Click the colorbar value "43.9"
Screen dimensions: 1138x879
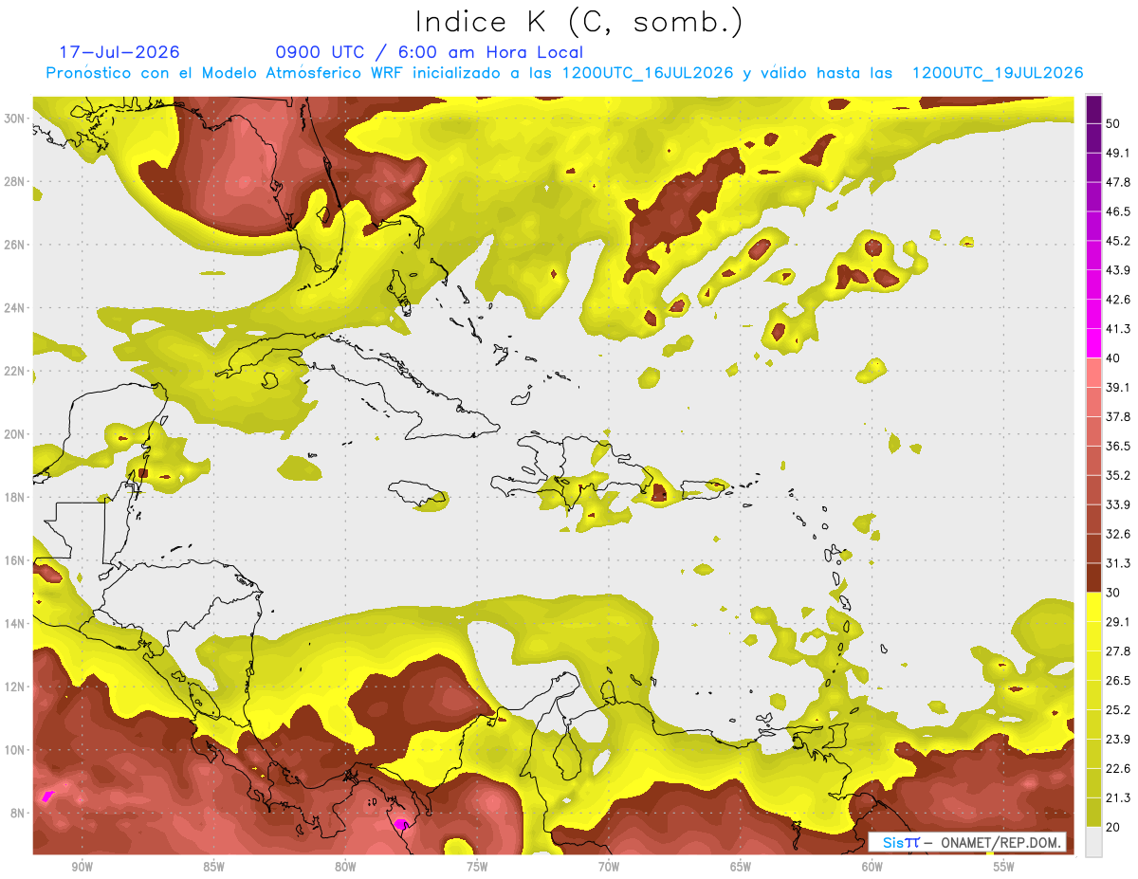(1118, 270)
